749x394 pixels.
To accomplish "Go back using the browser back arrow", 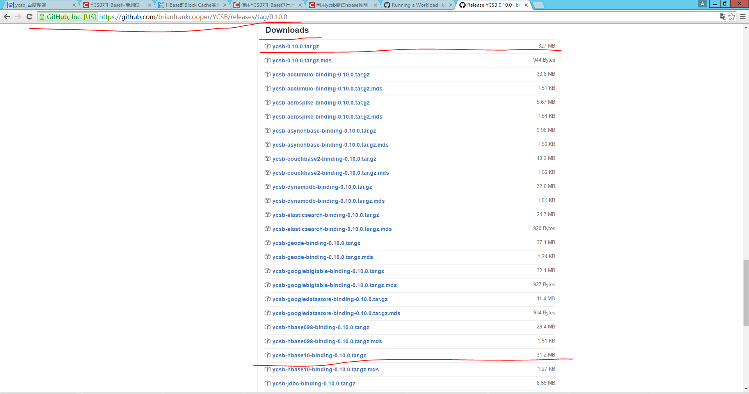I will tap(7, 16).
